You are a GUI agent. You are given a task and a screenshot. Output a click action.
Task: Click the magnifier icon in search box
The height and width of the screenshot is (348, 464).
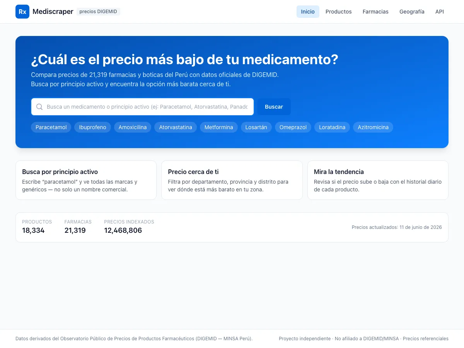click(x=39, y=107)
